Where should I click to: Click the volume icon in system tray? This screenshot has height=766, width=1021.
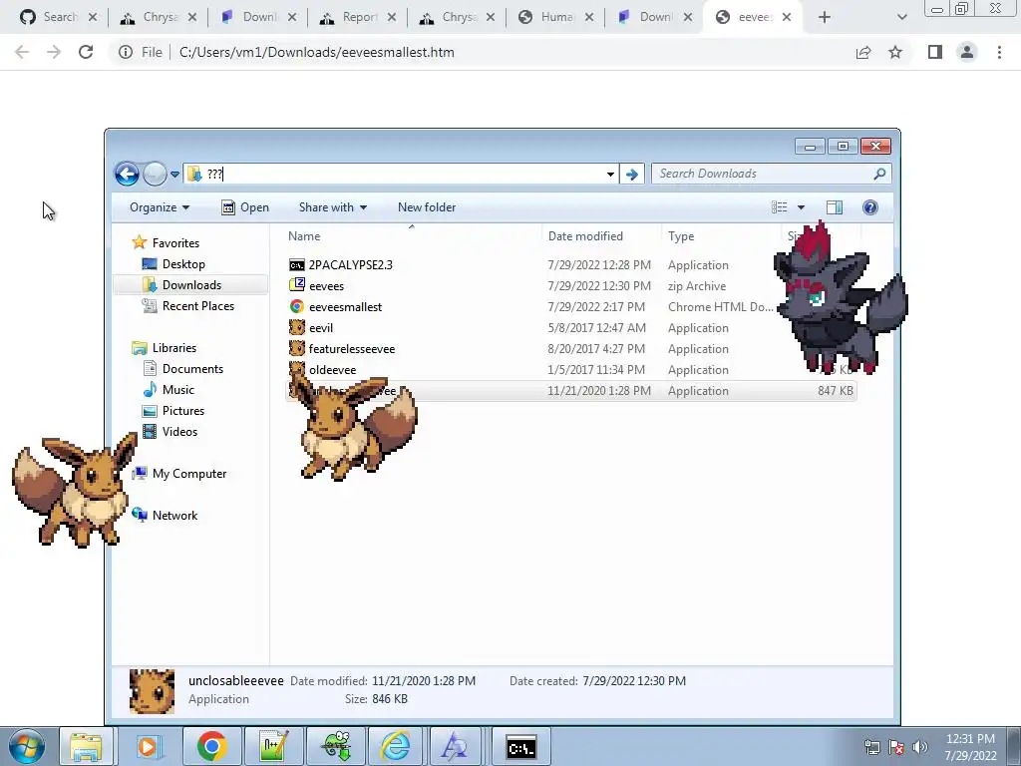[x=919, y=747]
